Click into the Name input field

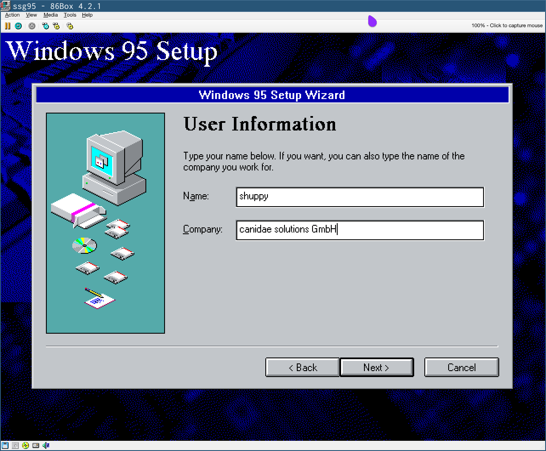(x=360, y=197)
